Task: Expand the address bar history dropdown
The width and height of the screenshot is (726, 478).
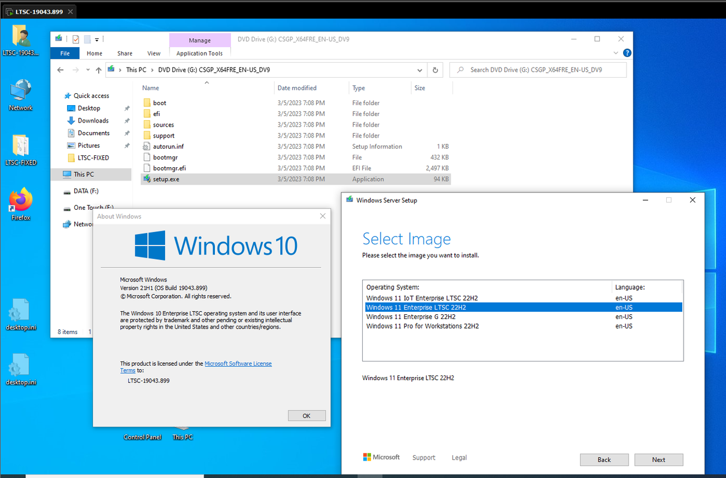Action: (420, 70)
